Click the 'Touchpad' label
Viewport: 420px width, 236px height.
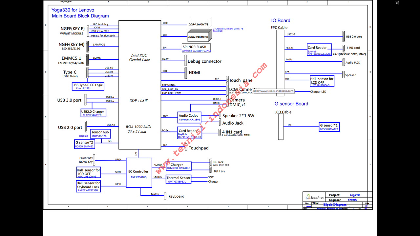(199, 148)
